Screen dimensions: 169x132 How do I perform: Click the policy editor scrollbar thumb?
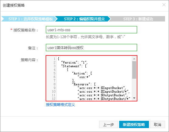pos(134,70)
